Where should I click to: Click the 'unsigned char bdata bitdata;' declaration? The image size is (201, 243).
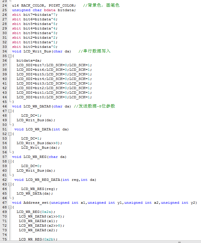pos(44,10)
